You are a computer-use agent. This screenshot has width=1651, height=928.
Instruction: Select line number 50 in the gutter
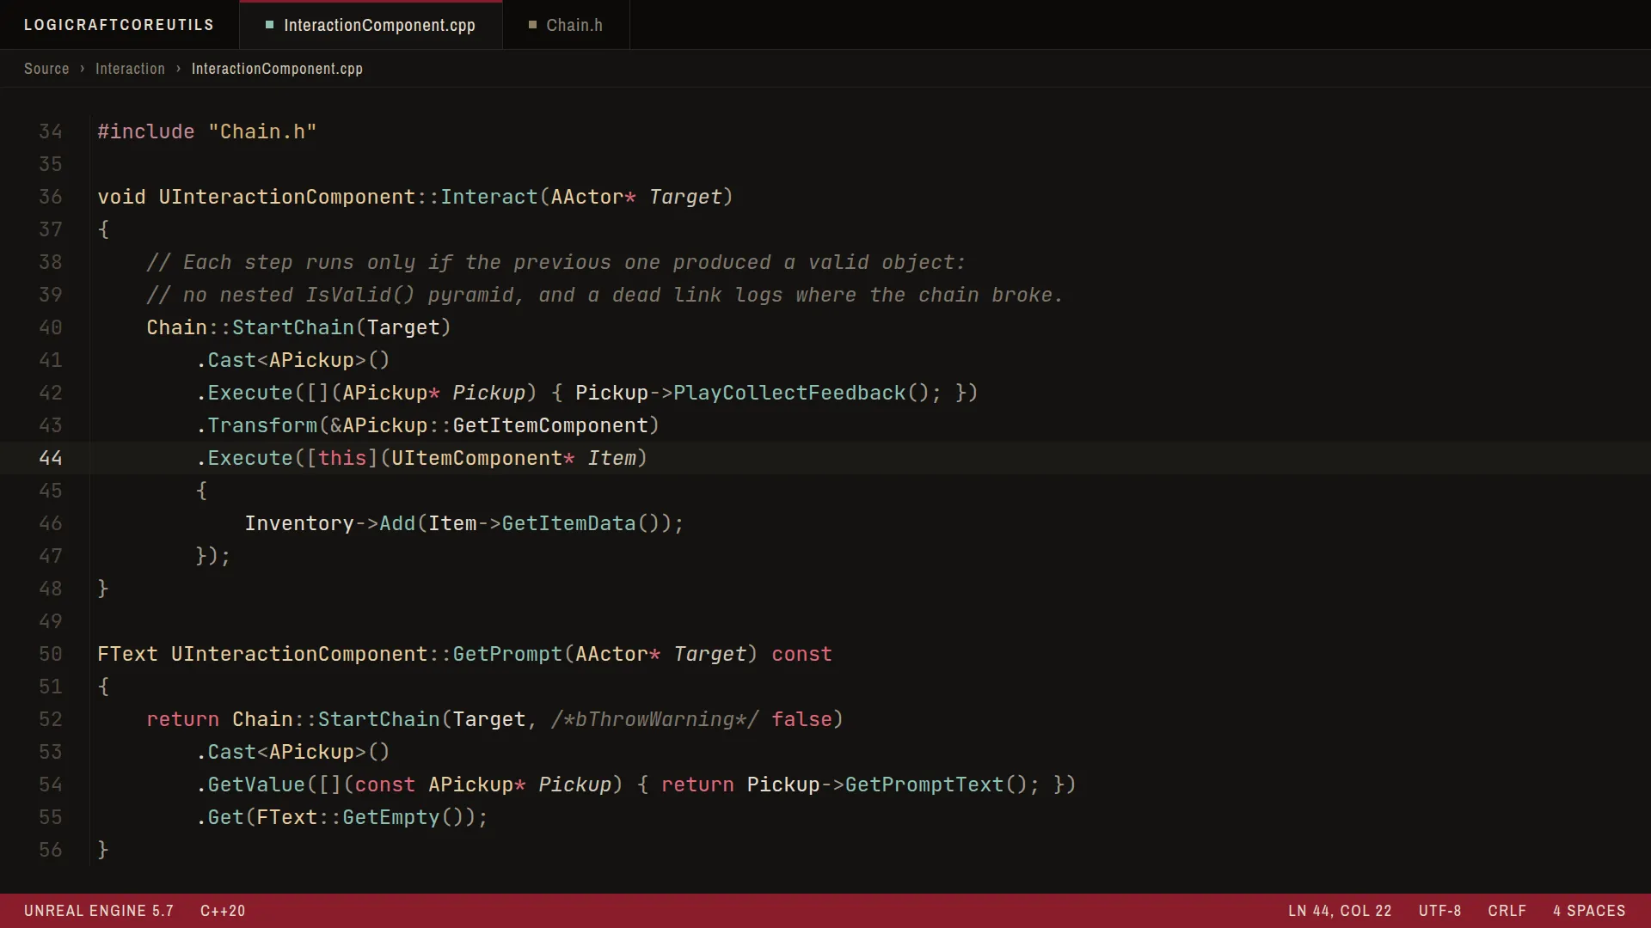(x=51, y=654)
